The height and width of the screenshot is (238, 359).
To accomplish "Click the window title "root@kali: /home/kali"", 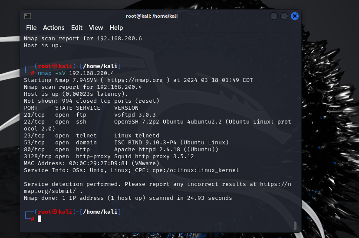I will [152, 16].
